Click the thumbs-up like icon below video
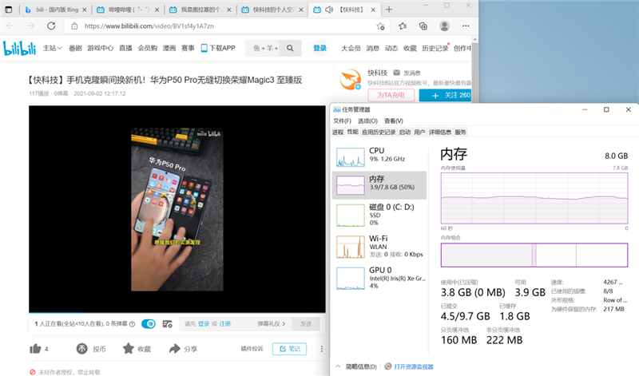The image size is (639, 376). point(35,349)
